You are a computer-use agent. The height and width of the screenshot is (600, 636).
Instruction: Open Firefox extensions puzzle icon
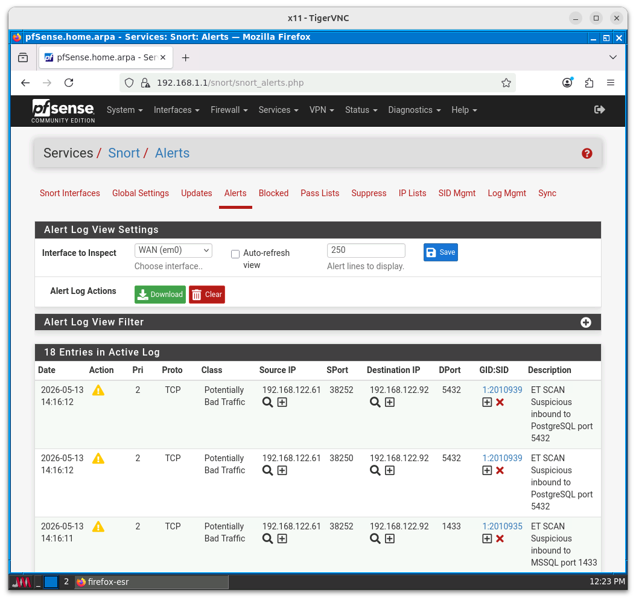click(x=590, y=83)
